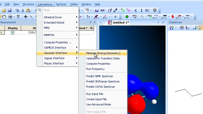Viewport: 203px width, 114px height.
Task: Select Predict IR/Raman Spectrum
Action: click(x=103, y=82)
